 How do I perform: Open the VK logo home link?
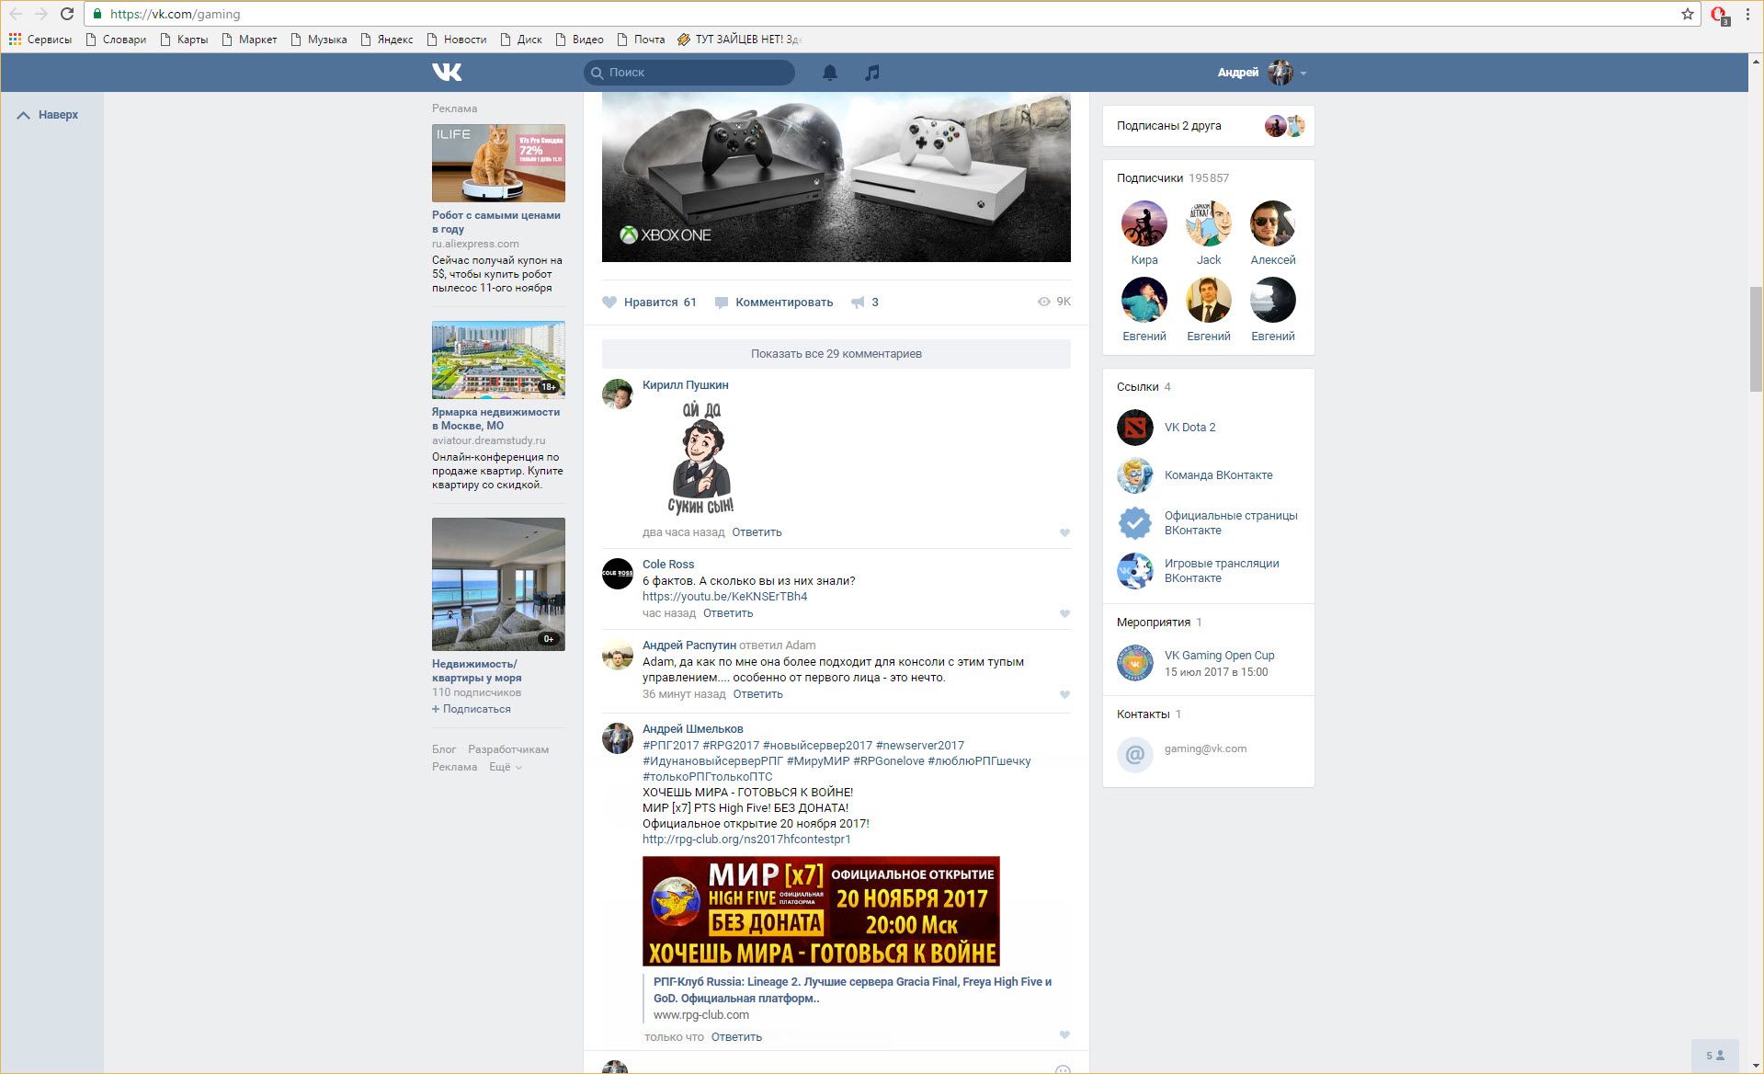click(447, 72)
